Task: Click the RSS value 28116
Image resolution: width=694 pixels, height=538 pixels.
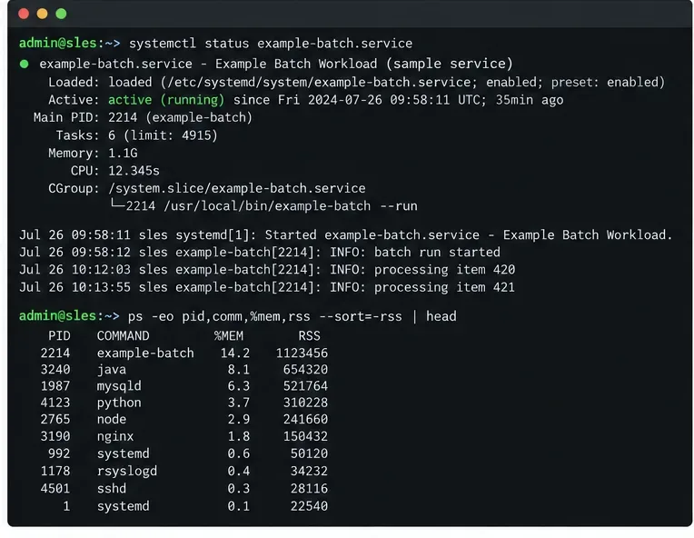Action: click(x=309, y=489)
